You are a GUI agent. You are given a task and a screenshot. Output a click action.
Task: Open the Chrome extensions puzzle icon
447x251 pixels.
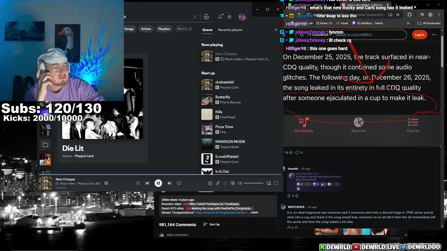[x=410, y=15]
